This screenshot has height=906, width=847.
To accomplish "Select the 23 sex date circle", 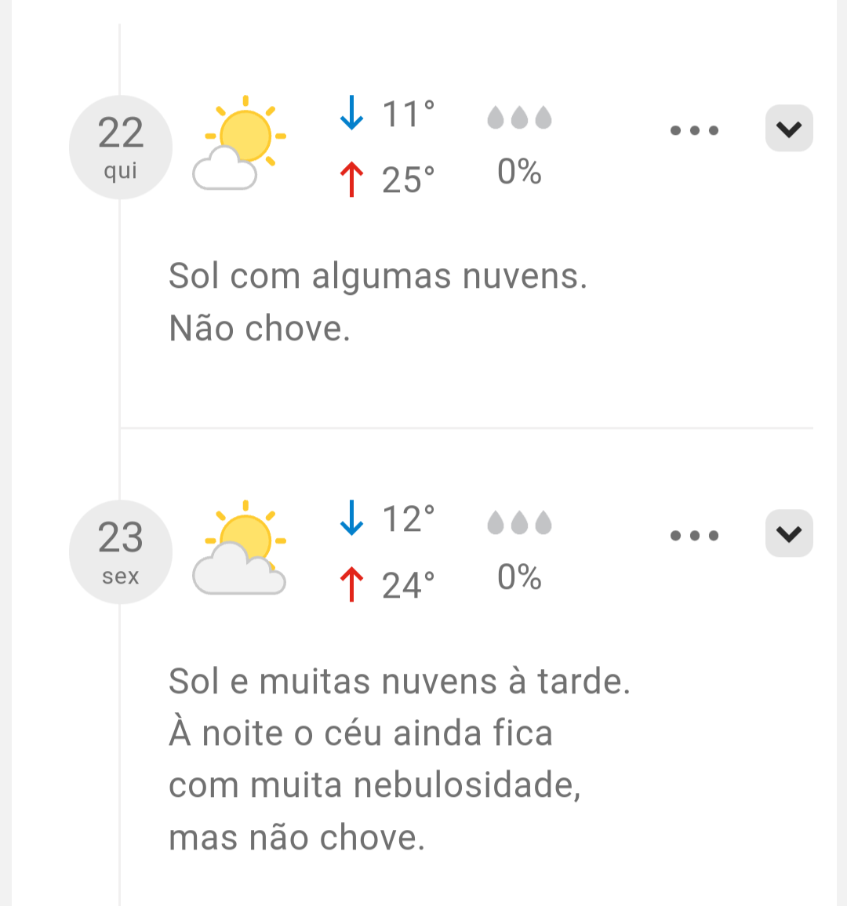I will (121, 552).
